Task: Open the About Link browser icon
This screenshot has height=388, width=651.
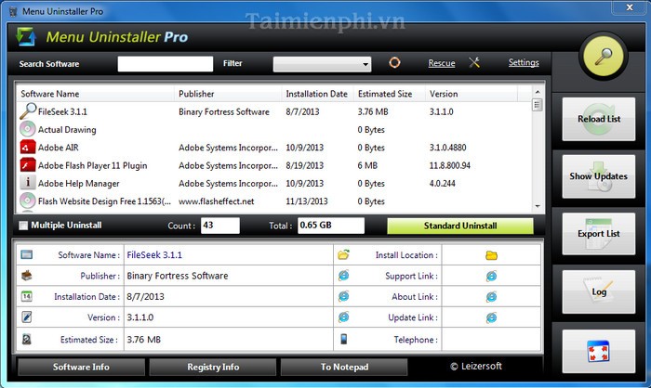Action: (491, 297)
